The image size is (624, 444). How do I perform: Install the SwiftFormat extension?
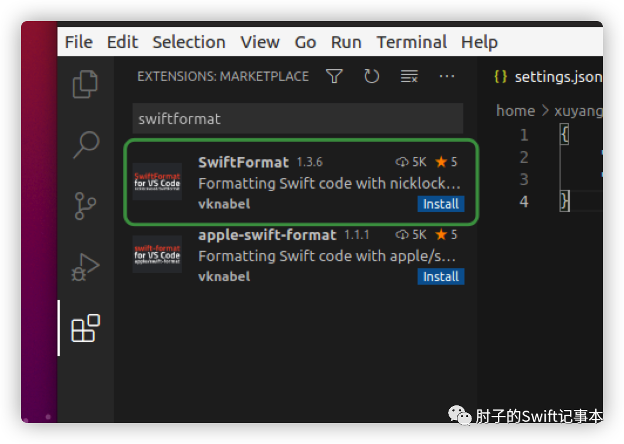[440, 204]
